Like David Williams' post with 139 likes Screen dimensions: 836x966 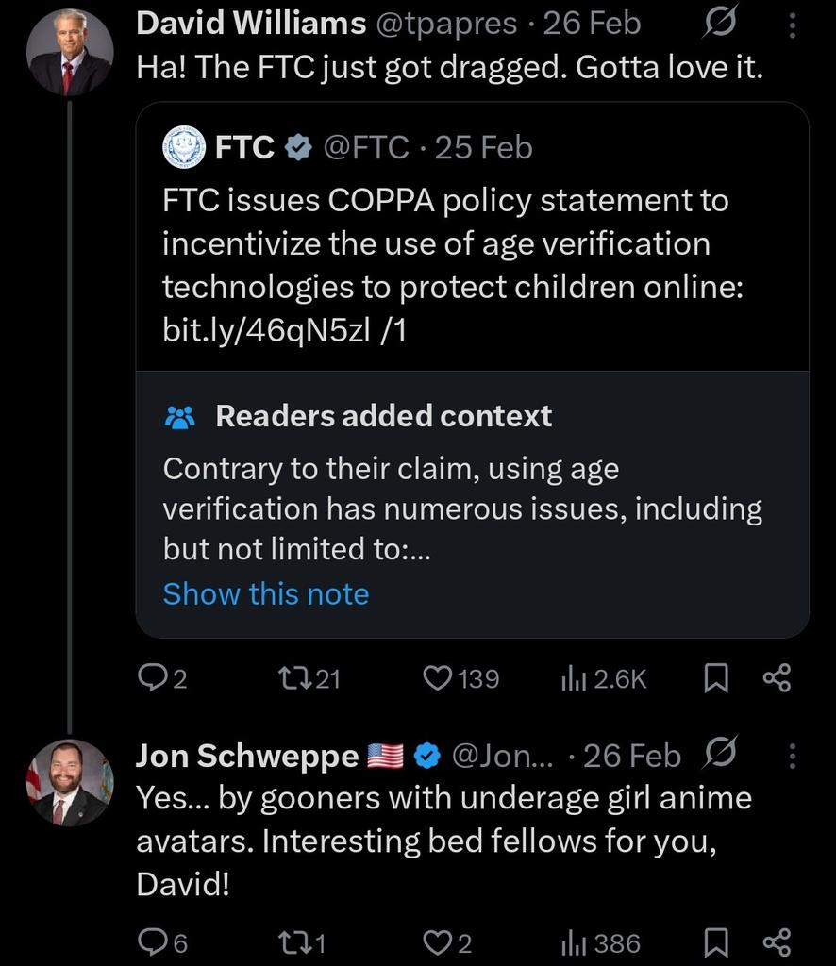[460, 678]
